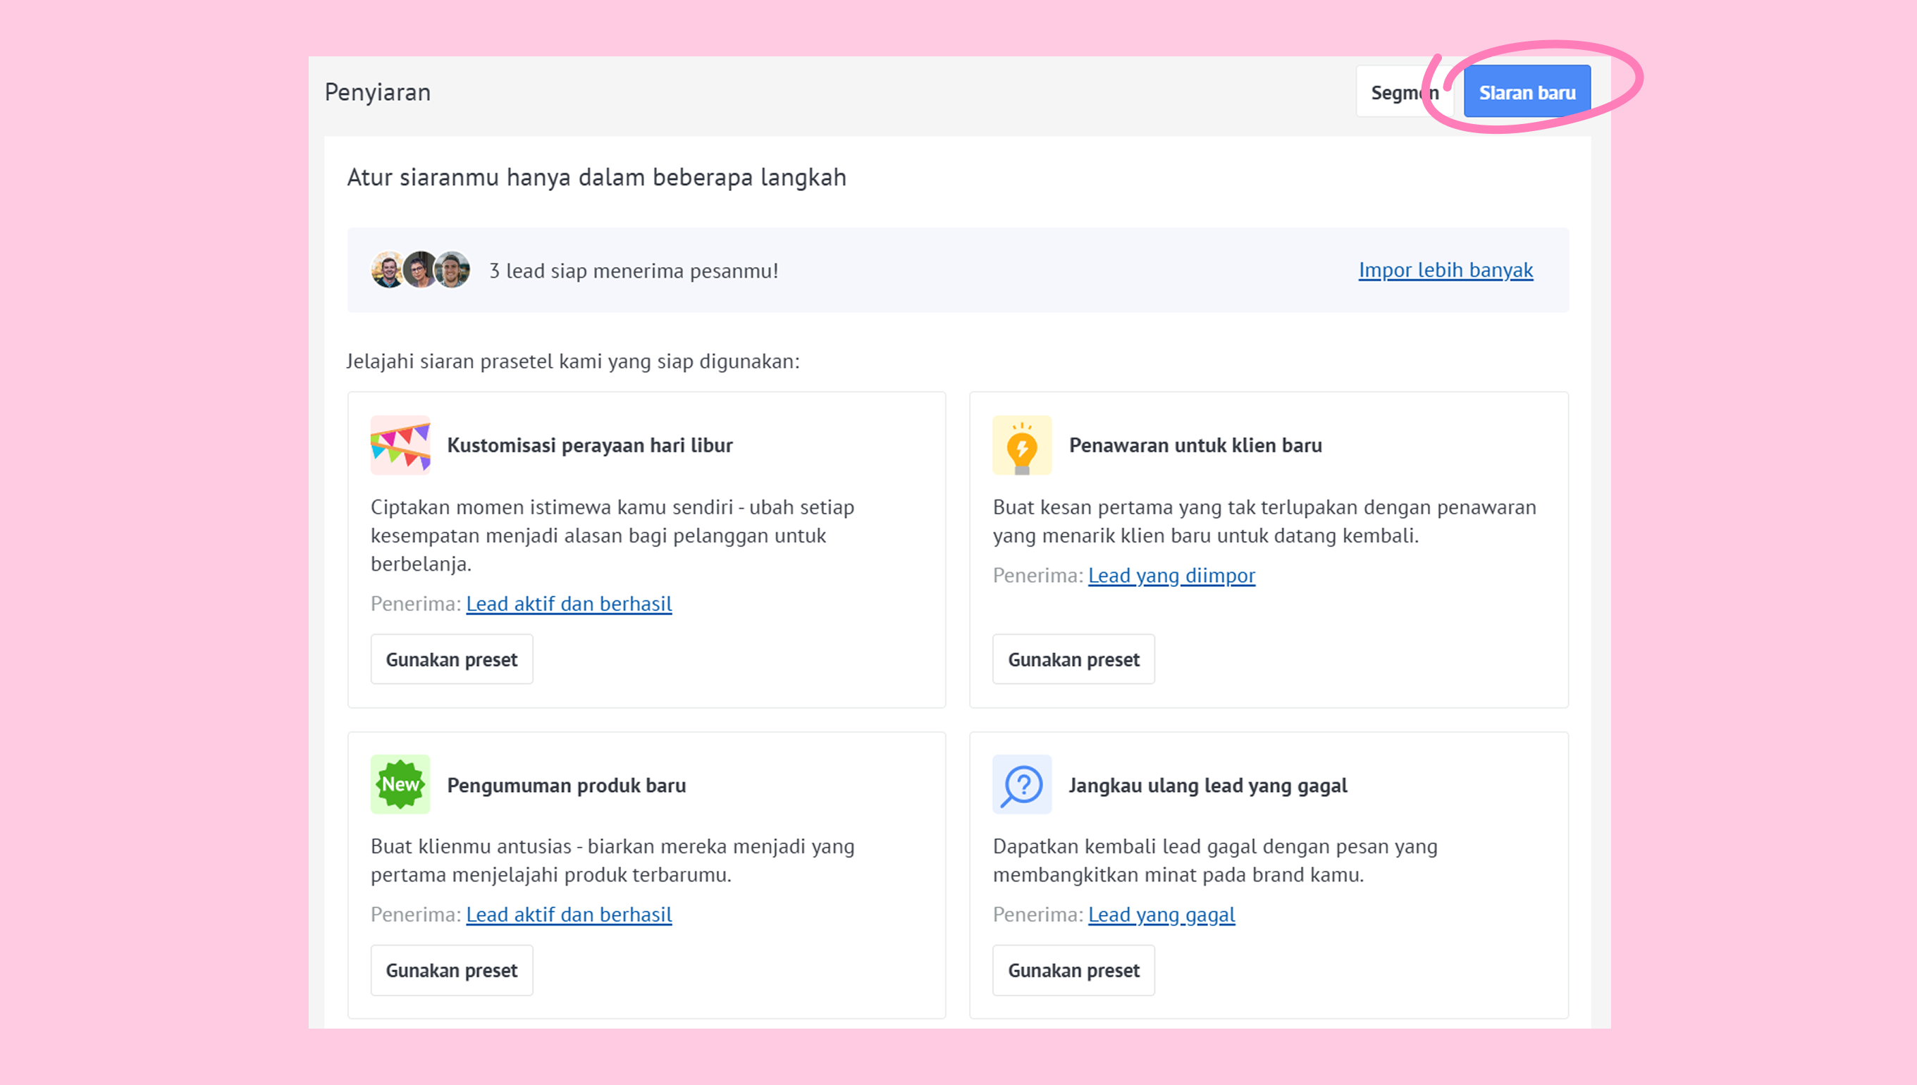Open the Lead yang gagal link
This screenshot has width=1917, height=1085.
coord(1161,914)
